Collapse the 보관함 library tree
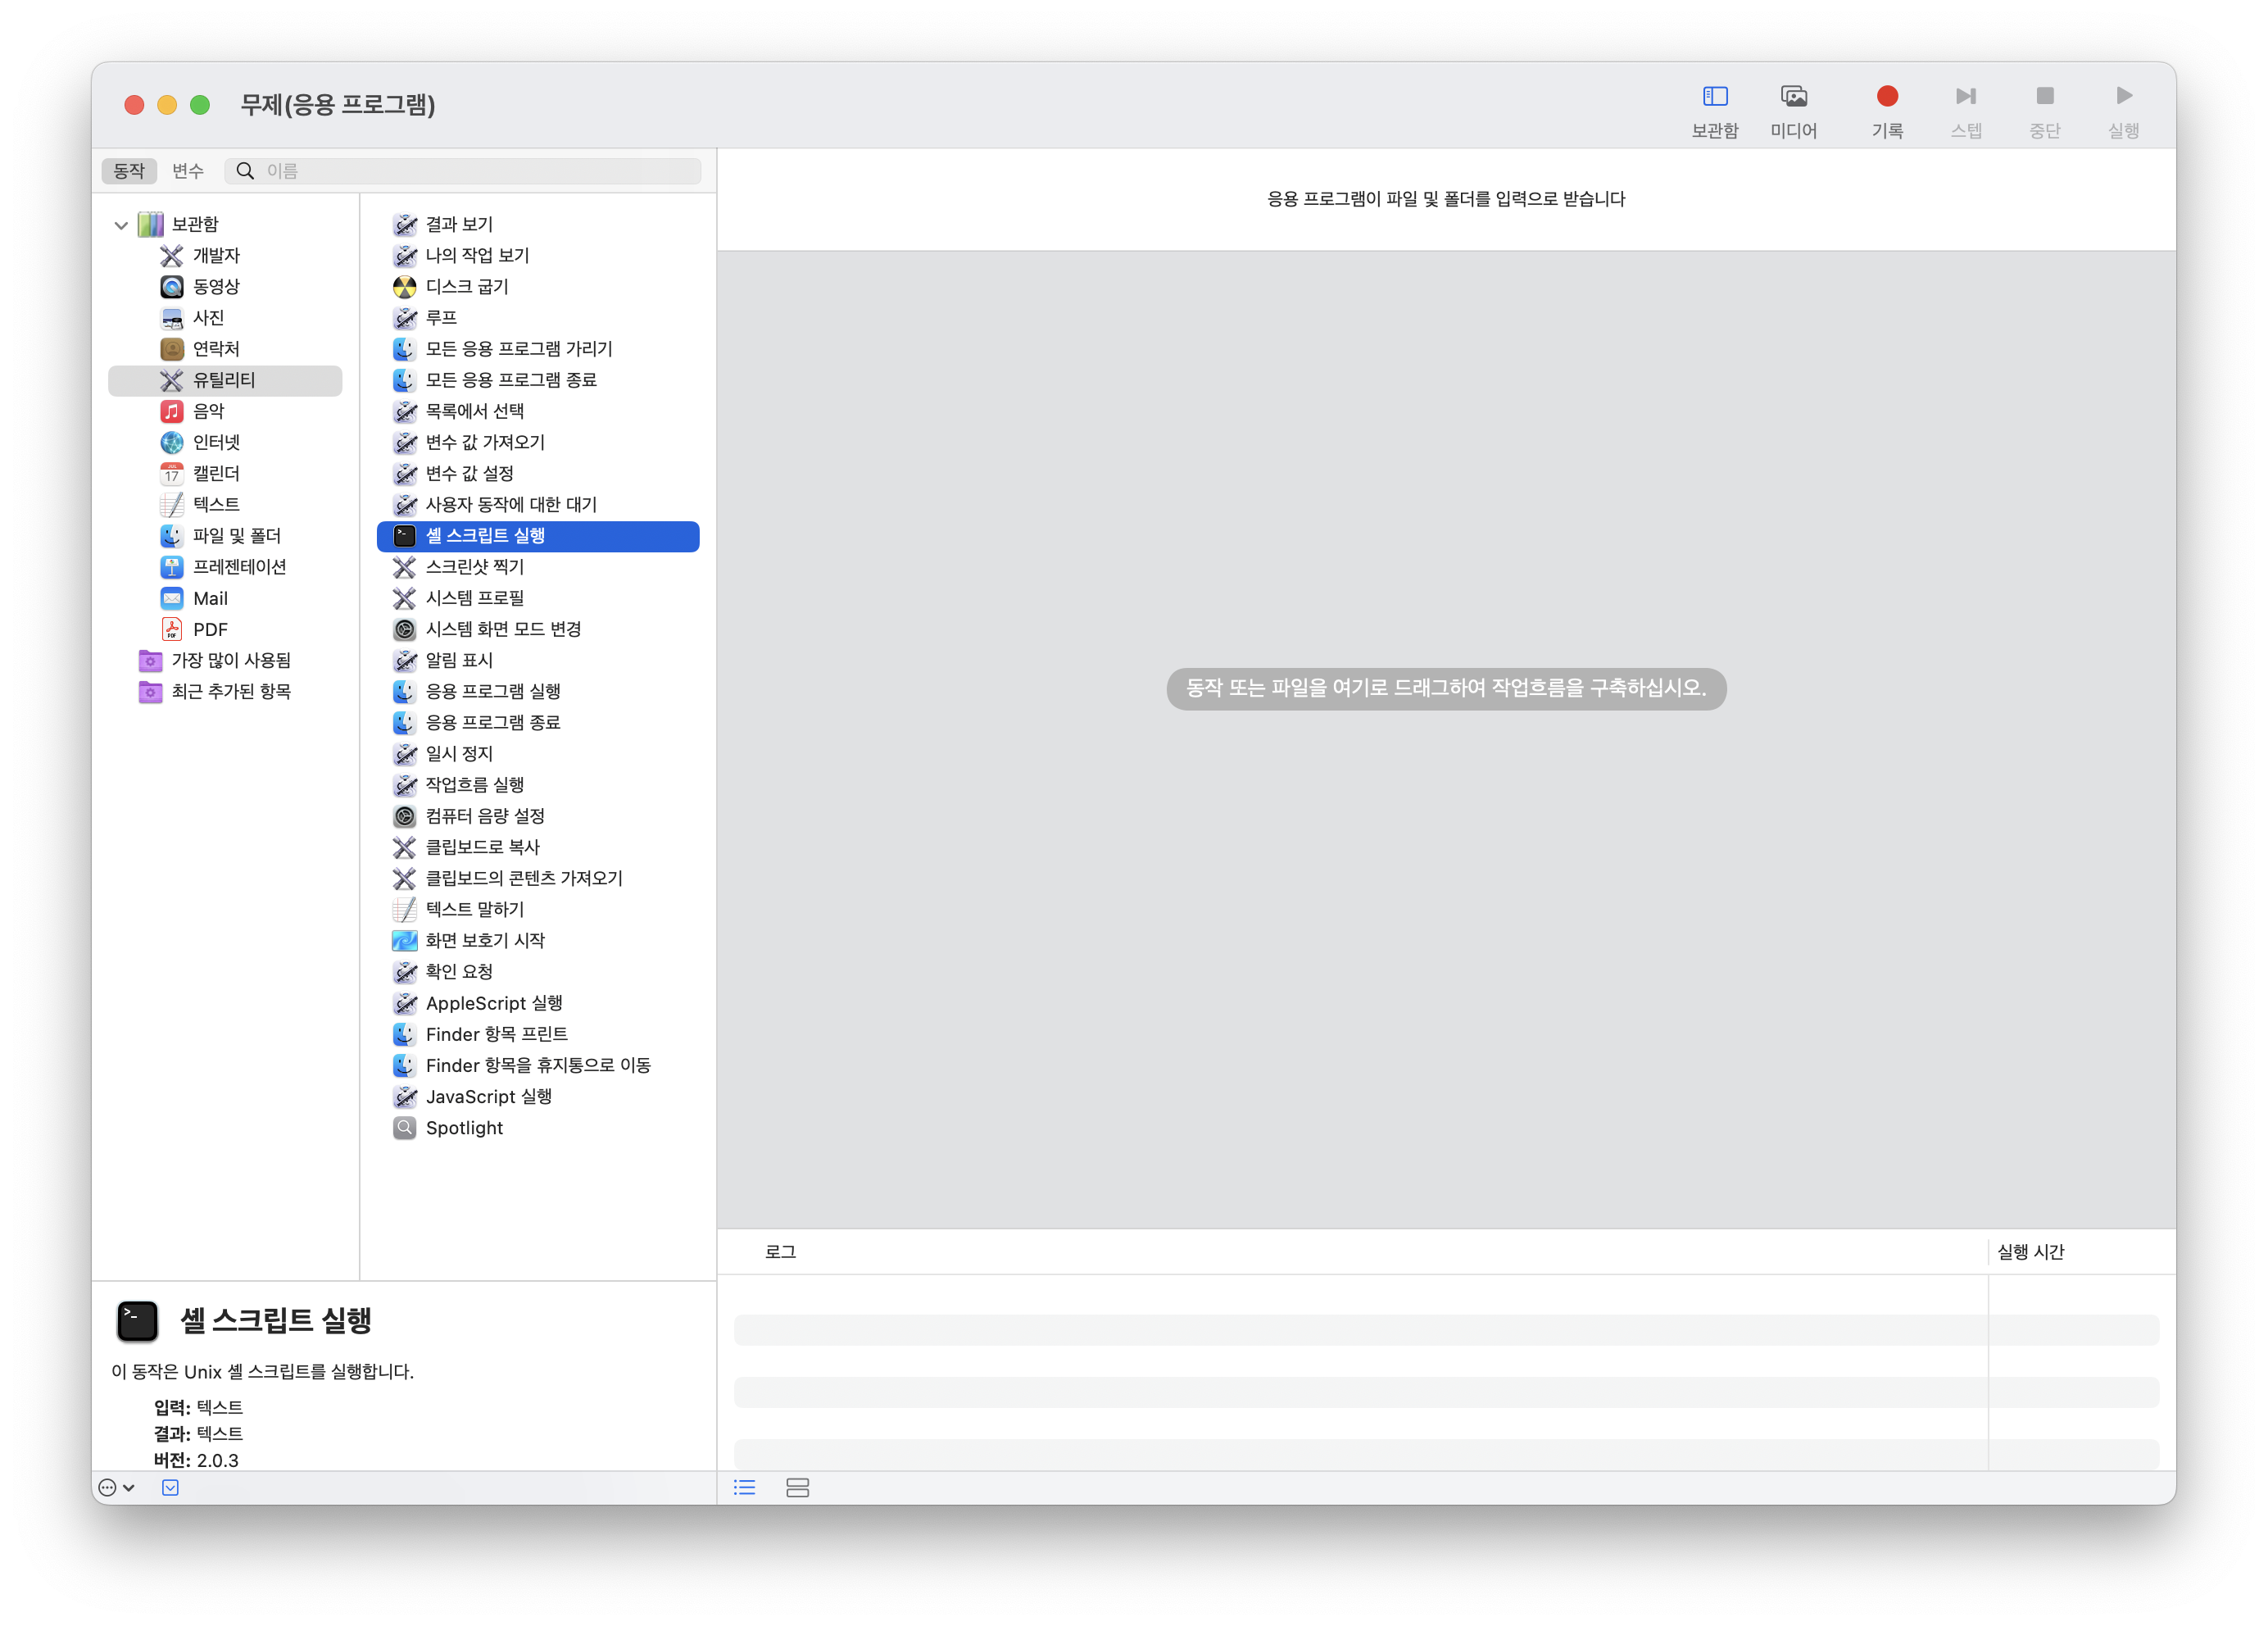 (x=121, y=225)
